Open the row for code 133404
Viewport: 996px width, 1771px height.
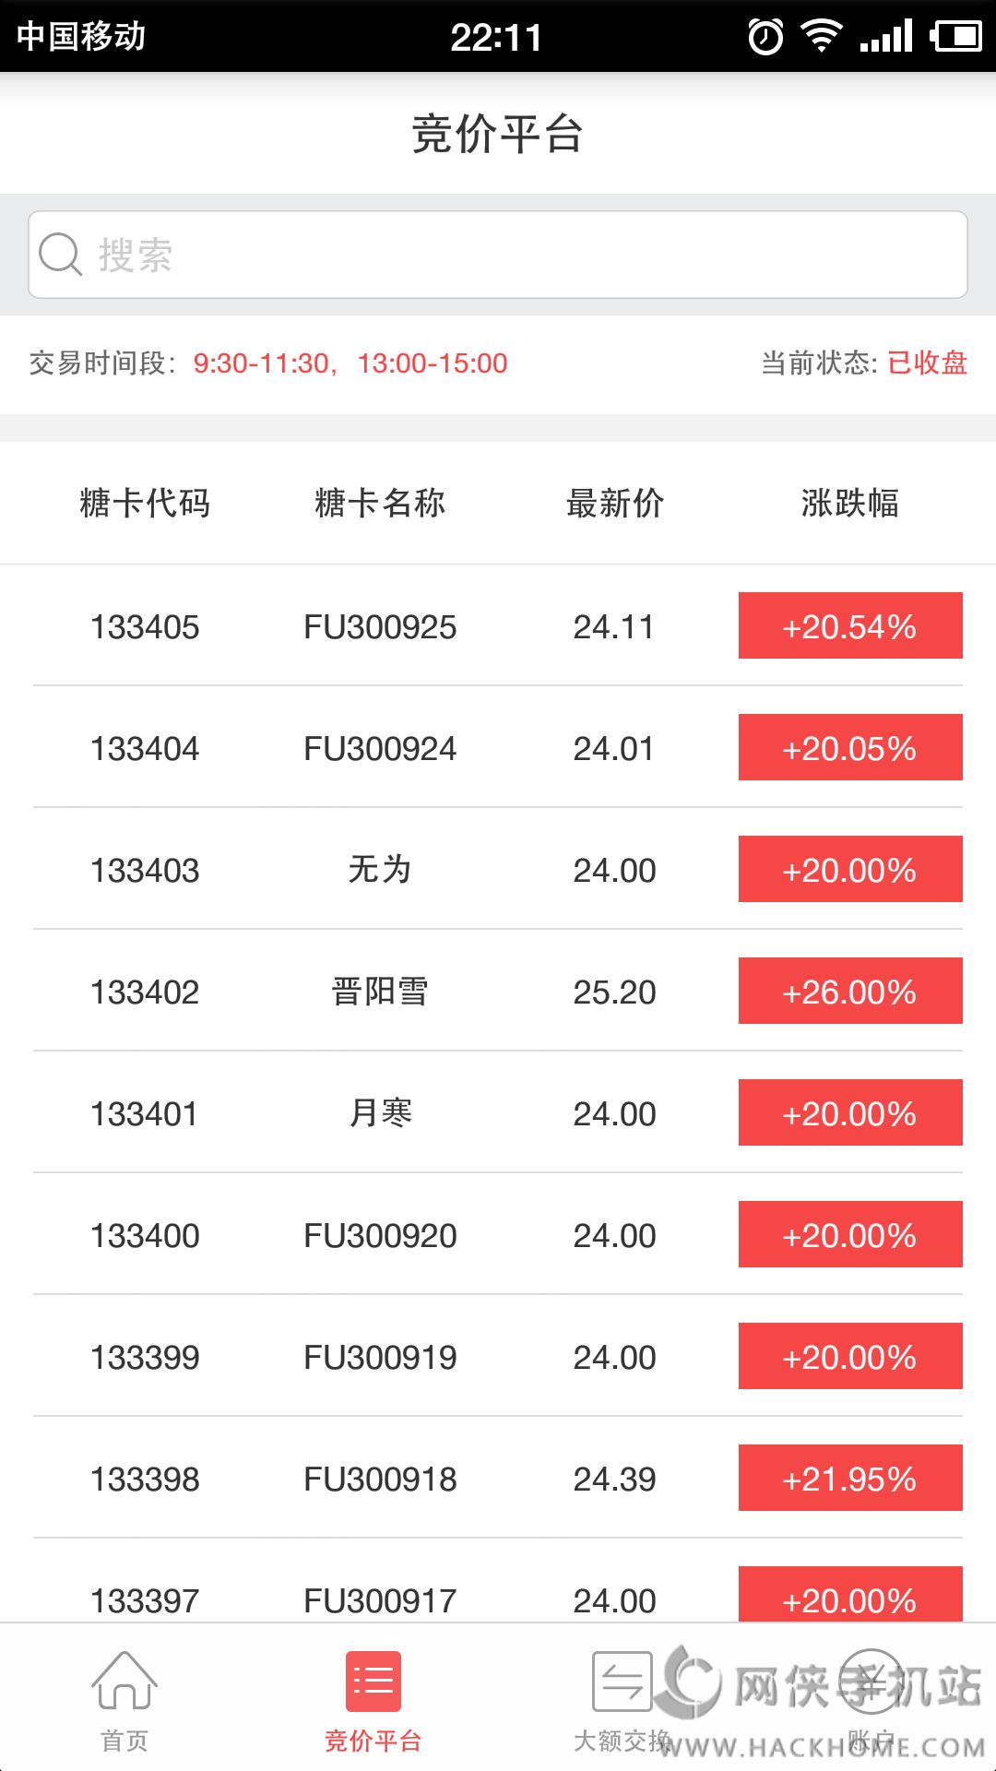[145, 748]
